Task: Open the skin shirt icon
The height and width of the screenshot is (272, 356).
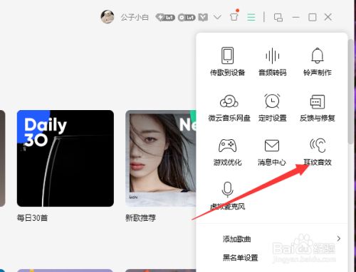Action: pyautogui.click(x=234, y=17)
